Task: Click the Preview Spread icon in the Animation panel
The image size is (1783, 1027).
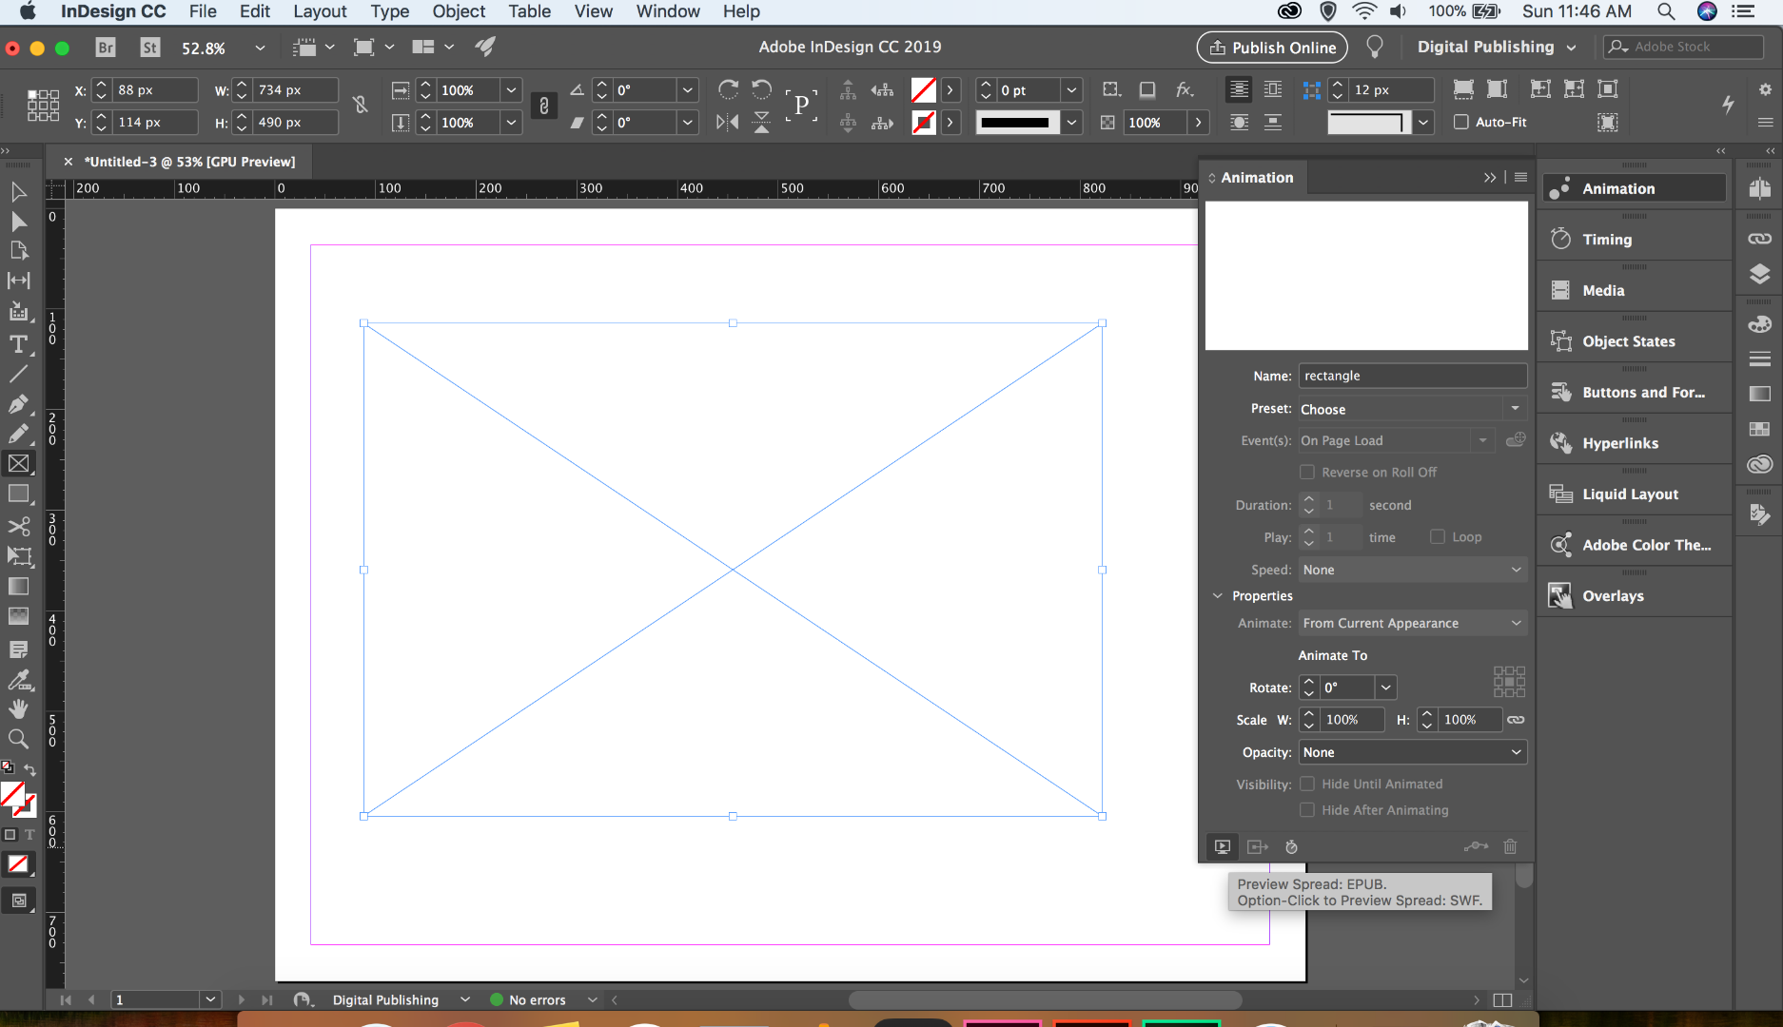Action: coord(1223,846)
